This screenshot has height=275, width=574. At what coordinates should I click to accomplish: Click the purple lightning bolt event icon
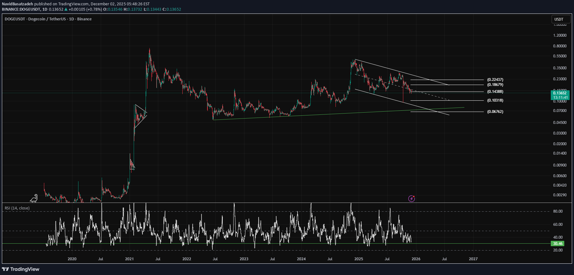pos(411,198)
